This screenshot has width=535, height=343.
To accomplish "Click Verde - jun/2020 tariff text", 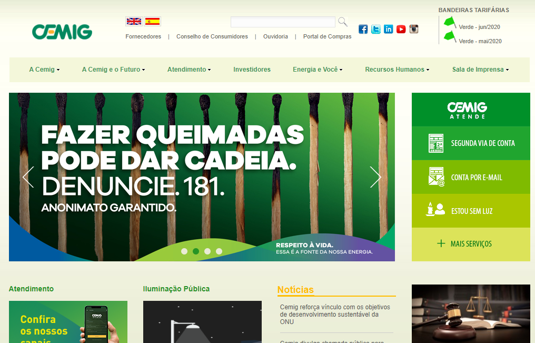I will coord(479,27).
